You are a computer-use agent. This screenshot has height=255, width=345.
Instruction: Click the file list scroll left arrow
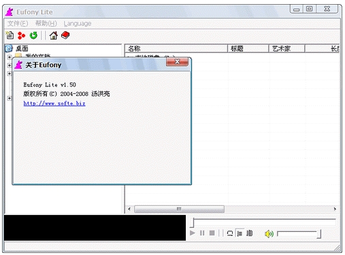[129, 209]
